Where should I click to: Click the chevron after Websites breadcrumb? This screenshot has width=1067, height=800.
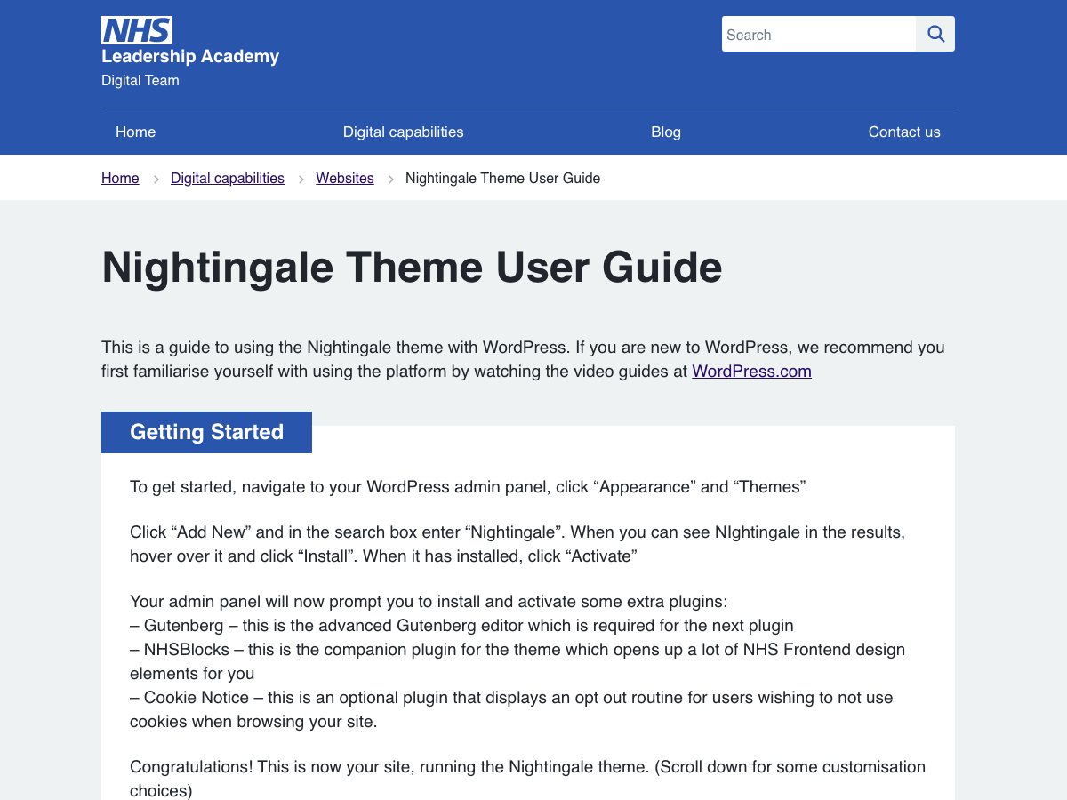(x=391, y=178)
